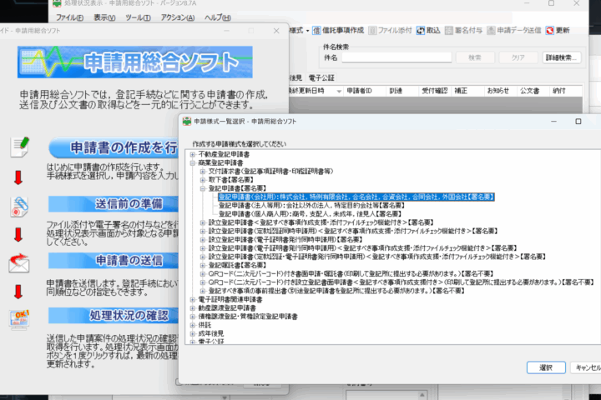Click the 到達 column header
This screenshot has width=601, height=400.
tap(402, 91)
